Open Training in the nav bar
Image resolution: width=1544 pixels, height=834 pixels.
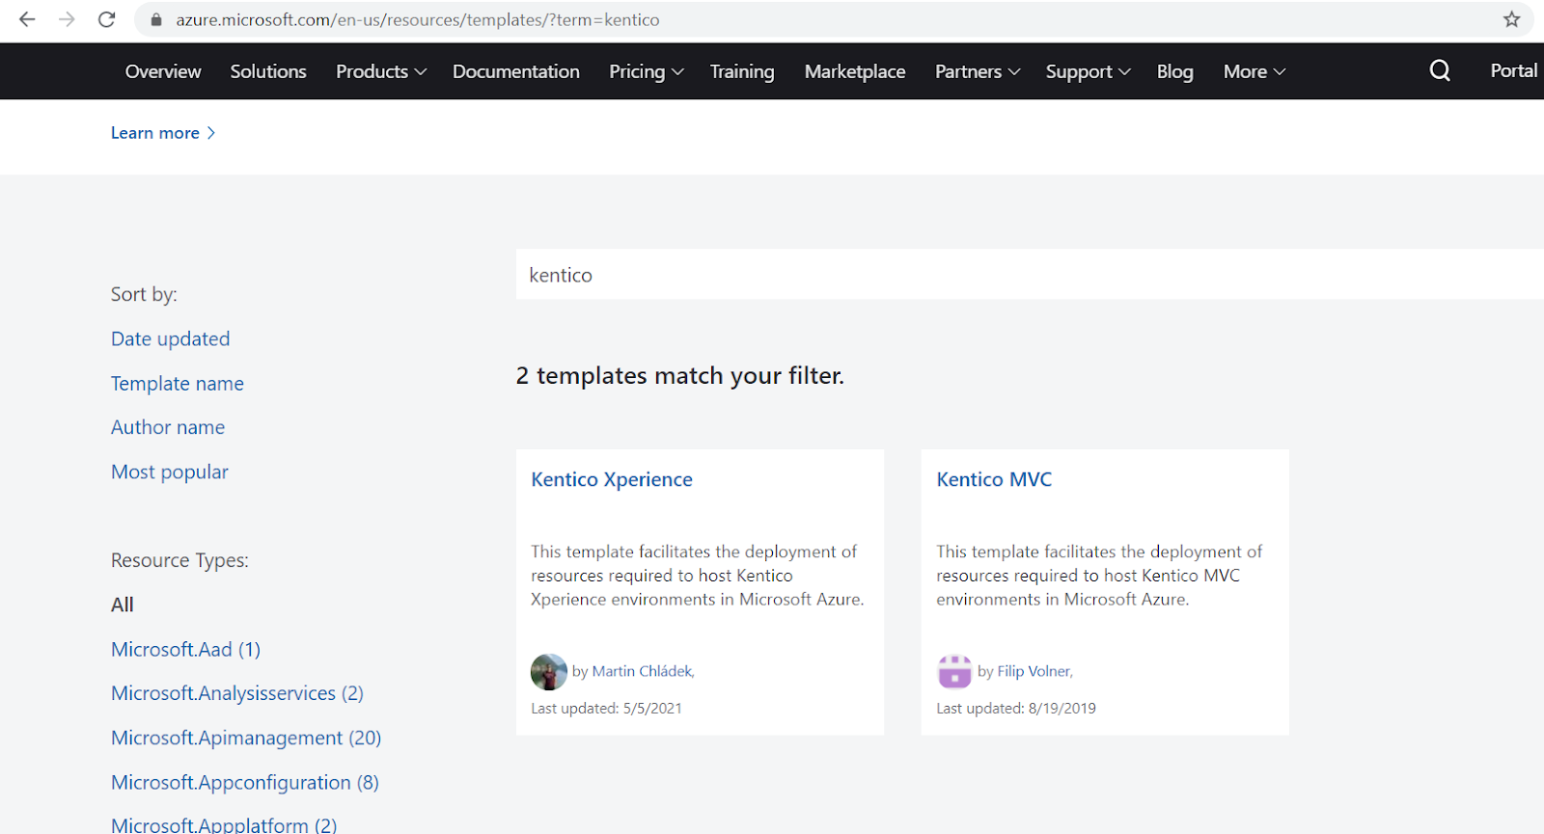[x=742, y=71]
